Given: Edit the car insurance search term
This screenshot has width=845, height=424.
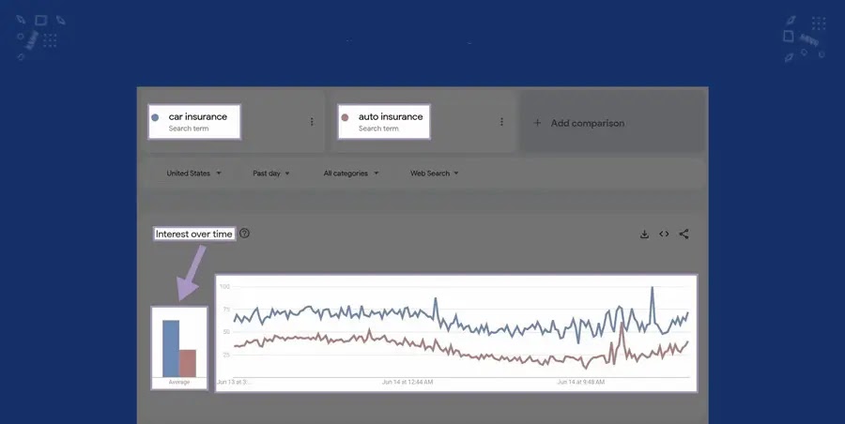Looking at the screenshot, I should (198, 116).
